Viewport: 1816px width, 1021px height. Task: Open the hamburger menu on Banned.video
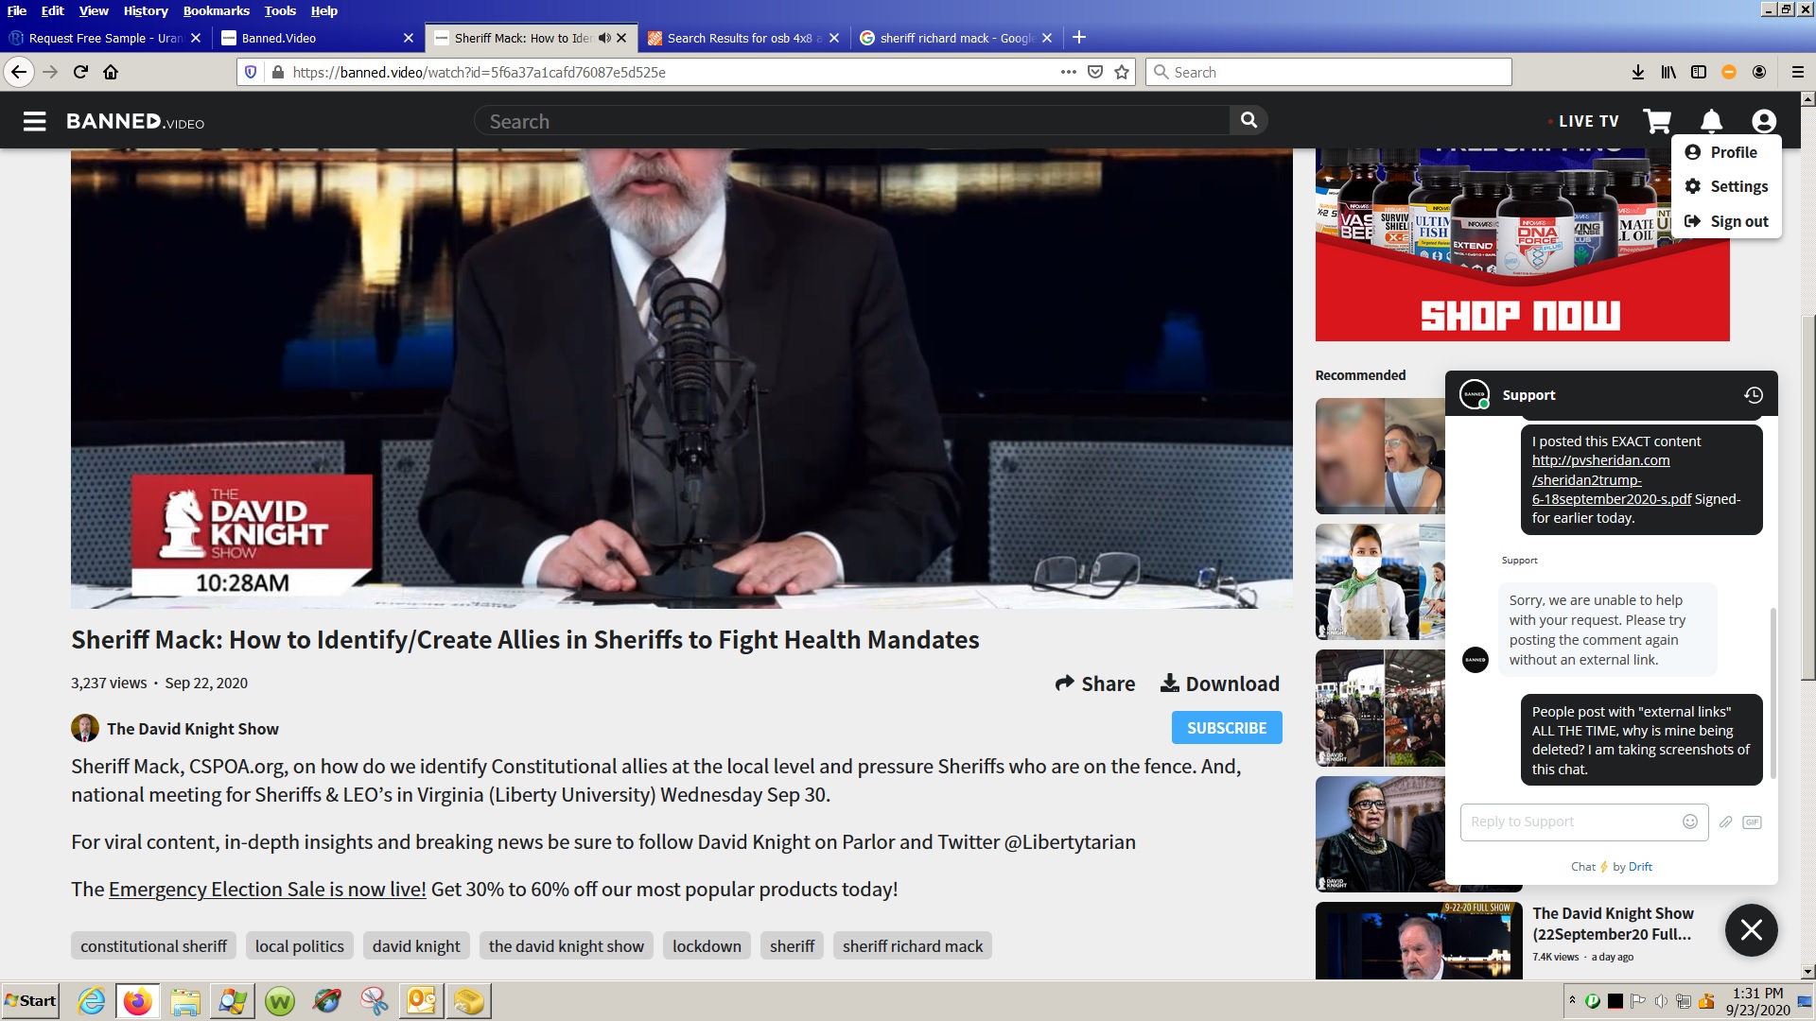[x=35, y=121]
